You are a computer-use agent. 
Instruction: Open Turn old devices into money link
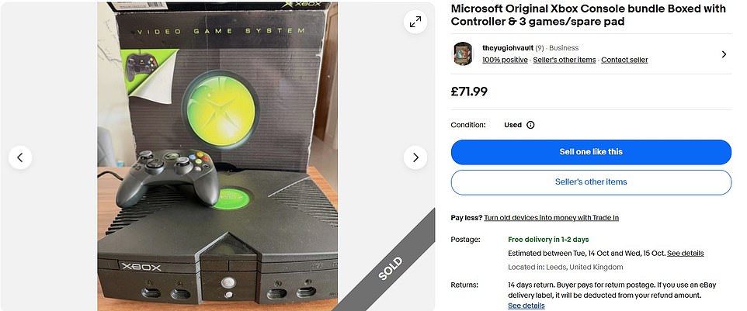tap(551, 218)
